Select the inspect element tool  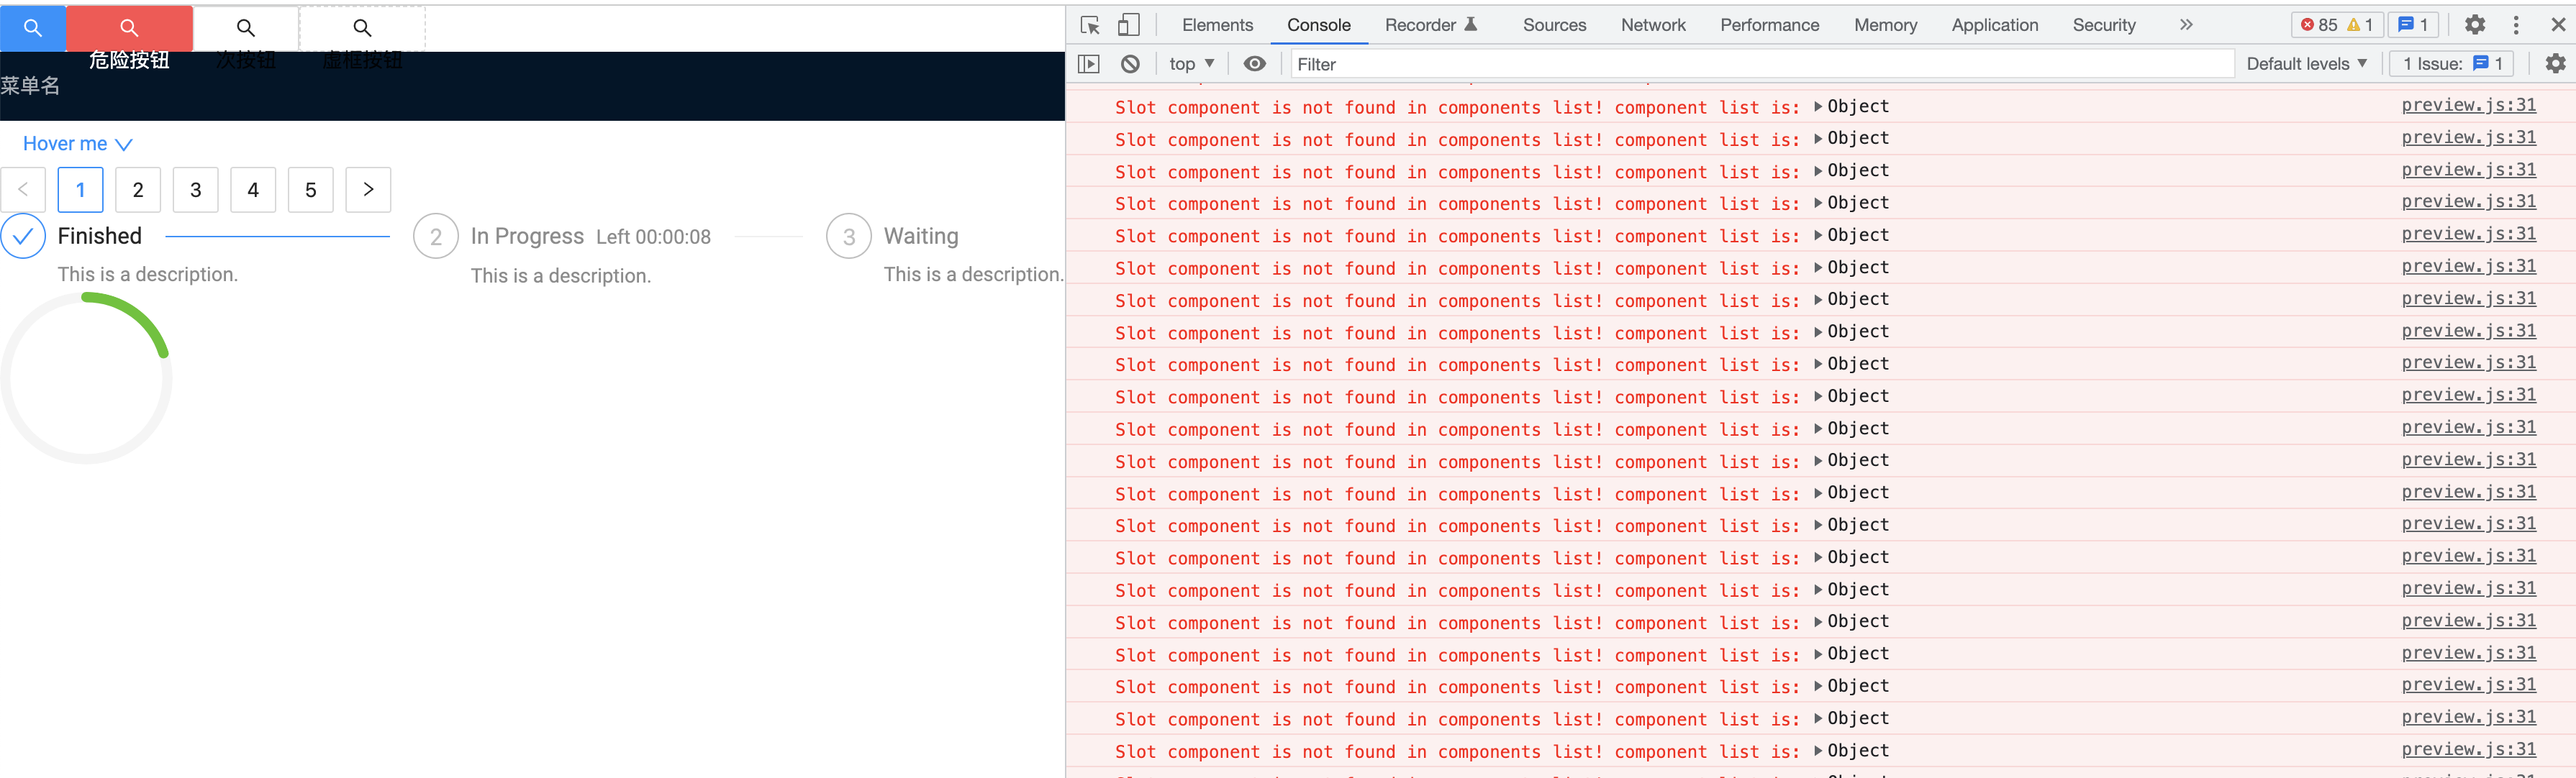tap(1090, 24)
